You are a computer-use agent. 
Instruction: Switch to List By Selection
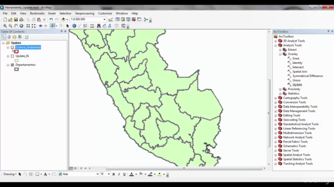(20, 37)
